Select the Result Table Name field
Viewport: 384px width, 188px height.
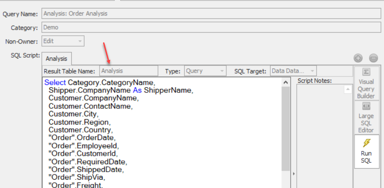click(128, 71)
